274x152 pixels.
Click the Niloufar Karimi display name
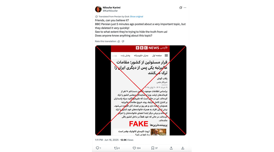pyautogui.click(x=112, y=7)
